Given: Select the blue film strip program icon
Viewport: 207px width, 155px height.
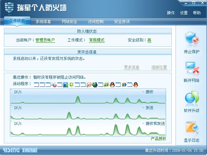Looking at the screenshot, I should (66, 85).
